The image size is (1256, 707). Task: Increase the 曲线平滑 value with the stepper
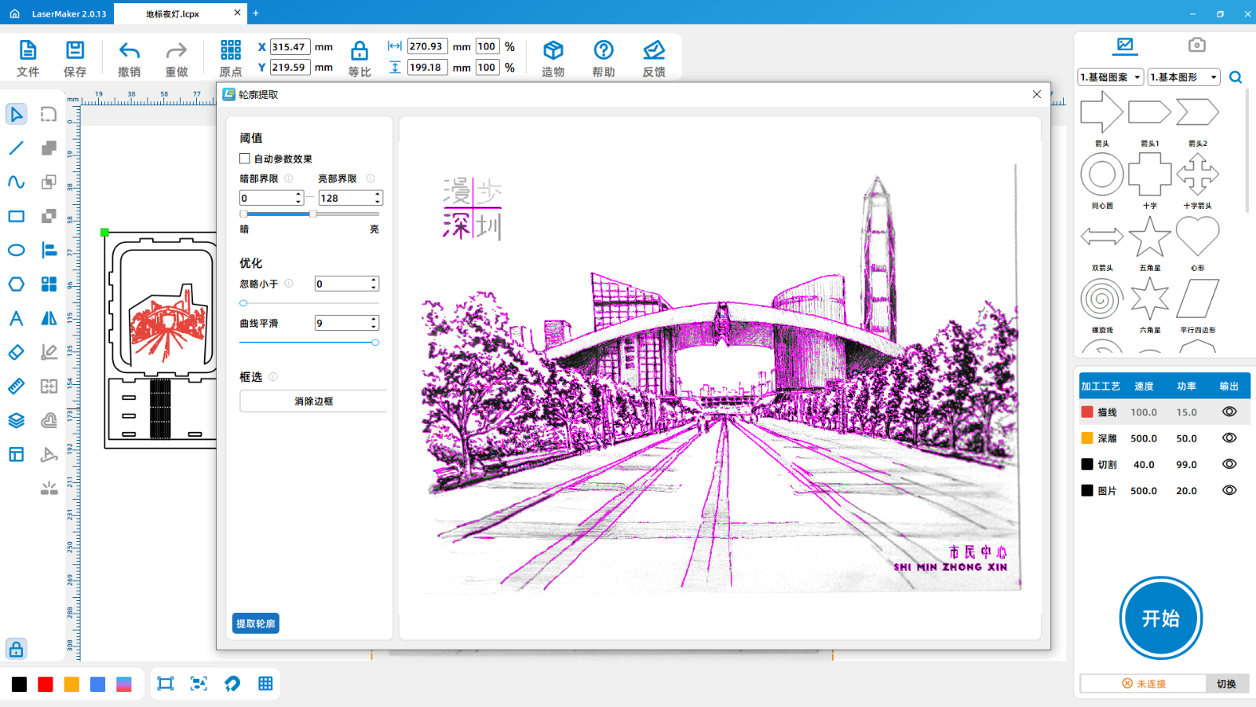[x=374, y=319]
